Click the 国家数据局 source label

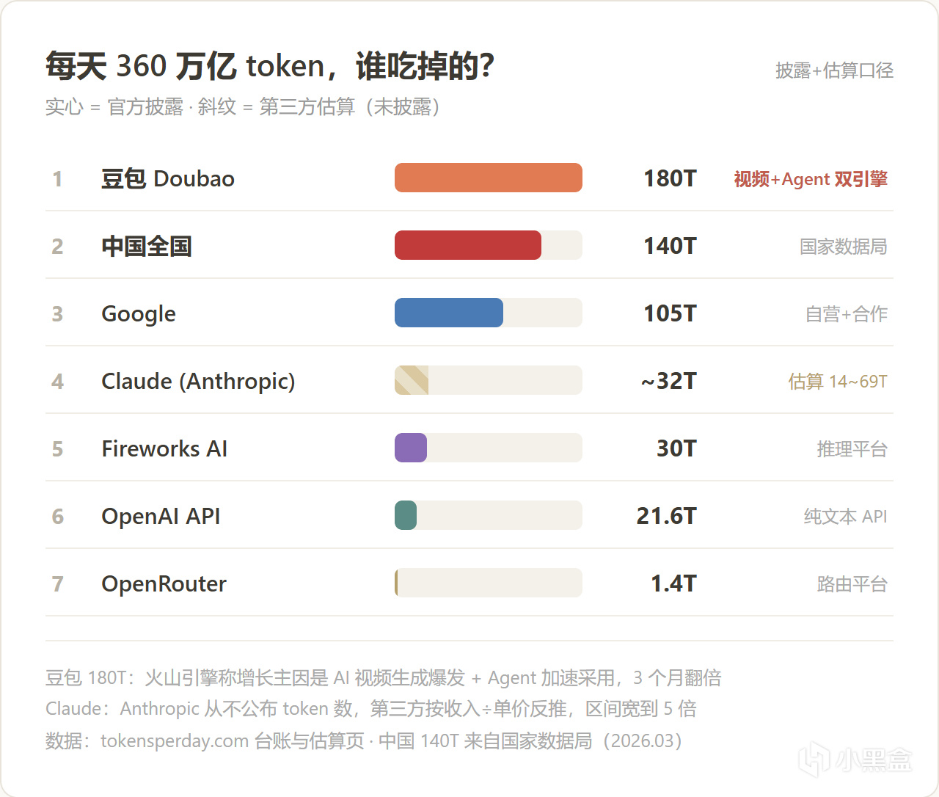(x=844, y=247)
